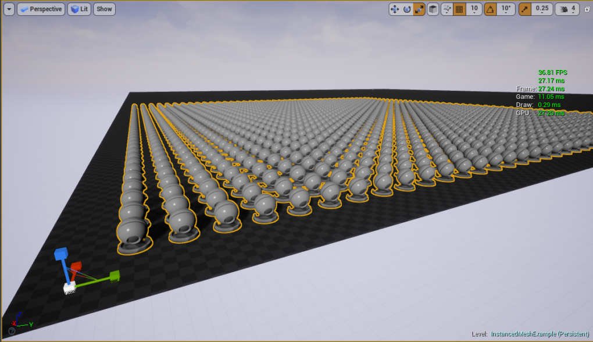Maximize or restore the viewport
The width and height of the screenshot is (593, 342).
pos(587,9)
